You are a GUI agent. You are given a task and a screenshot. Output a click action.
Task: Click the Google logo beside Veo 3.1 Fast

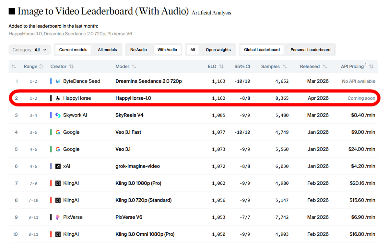(x=58, y=132)
